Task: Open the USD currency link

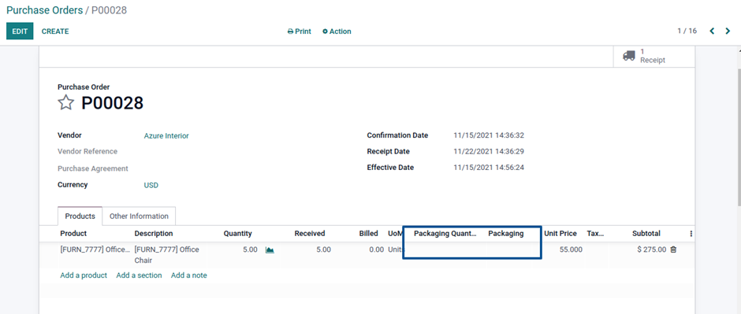Action: (x=151, y=185)
